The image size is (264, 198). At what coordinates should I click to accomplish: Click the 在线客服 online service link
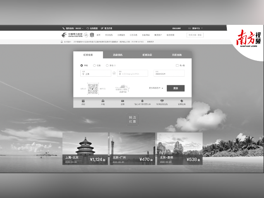tap(92, 28)
